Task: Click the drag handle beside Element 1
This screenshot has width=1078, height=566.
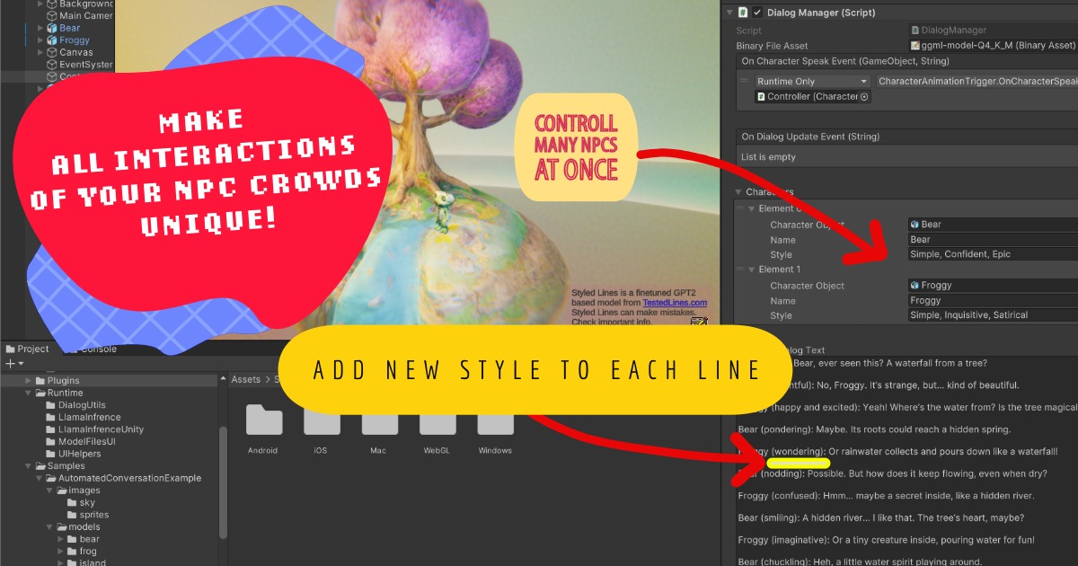Action: (x=741, y=270)
